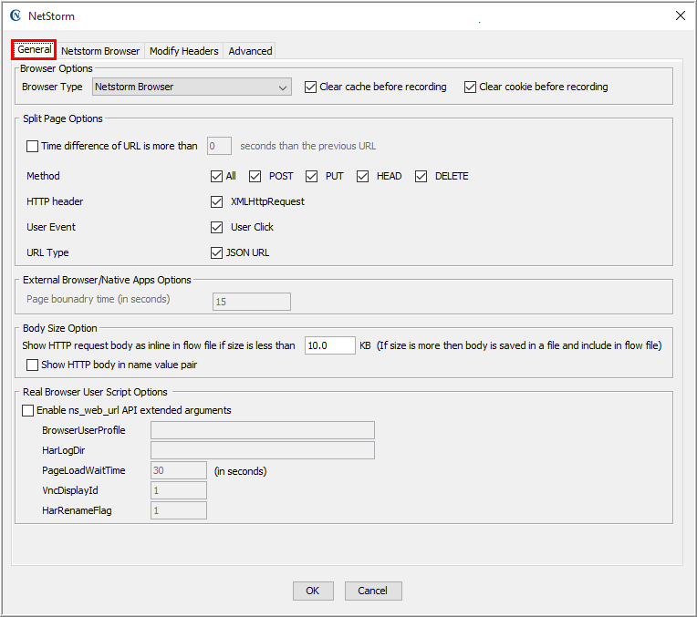Click the PageLoadWaitTime field
697x617 pixels.
pos(179,470)
